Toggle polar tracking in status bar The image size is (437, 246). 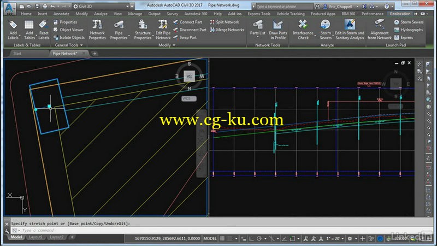pos(259,238)
